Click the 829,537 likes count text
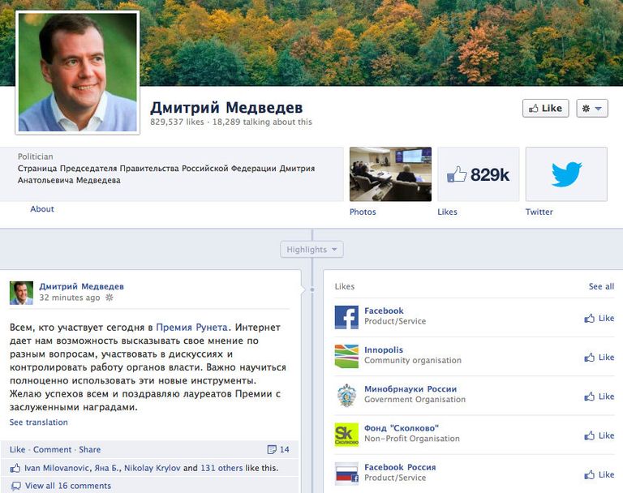 (177, 122)
